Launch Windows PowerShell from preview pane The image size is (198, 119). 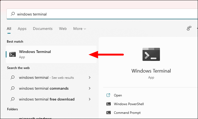click(129, 104)
